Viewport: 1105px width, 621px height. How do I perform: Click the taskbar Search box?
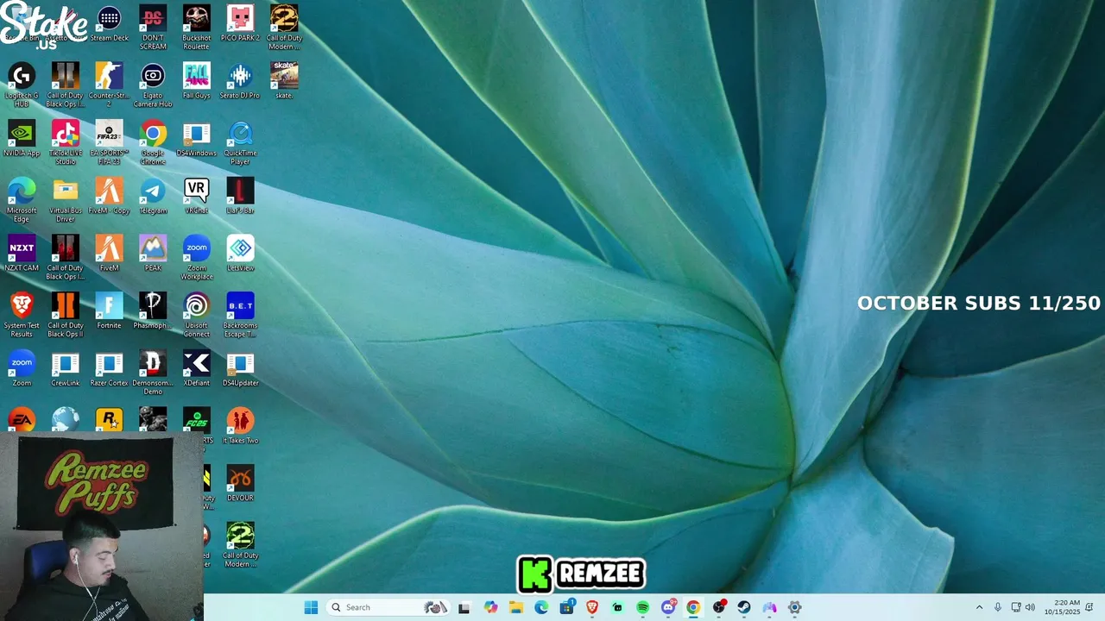point(388,607)
